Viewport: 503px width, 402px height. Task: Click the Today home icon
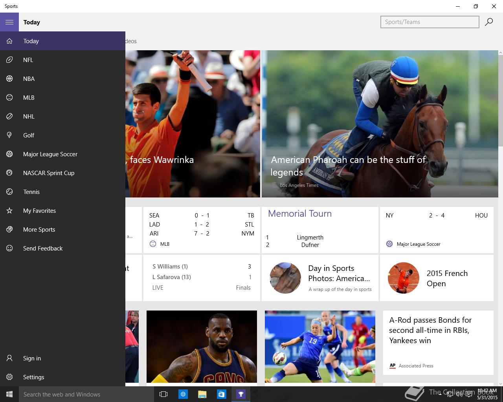(9, 41)
